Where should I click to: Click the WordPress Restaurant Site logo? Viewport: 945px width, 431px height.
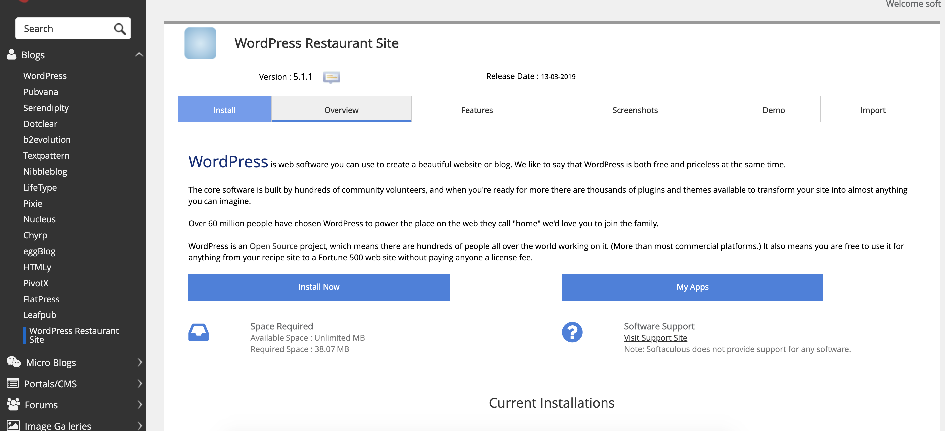coord(200,43)
